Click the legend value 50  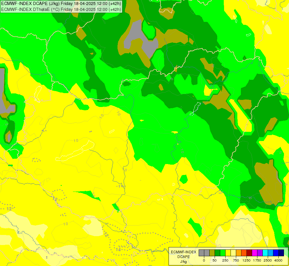pyautogui.click(x=214, y=260)
